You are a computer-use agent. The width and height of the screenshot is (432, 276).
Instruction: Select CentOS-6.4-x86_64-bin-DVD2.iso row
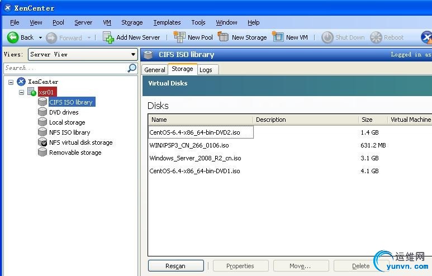(x=290, y=132)
